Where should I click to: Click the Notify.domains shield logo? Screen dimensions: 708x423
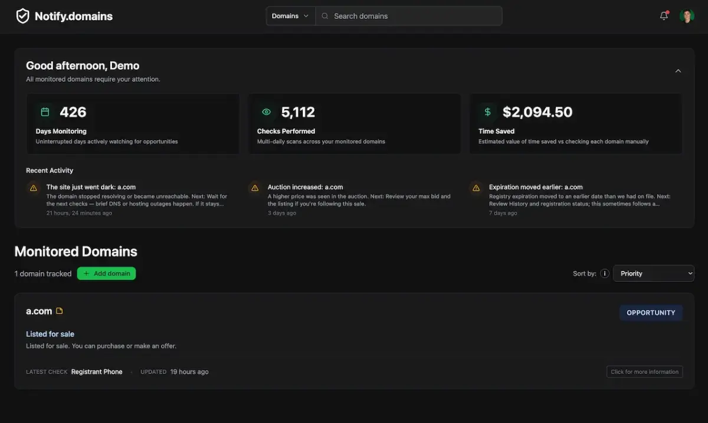(x=22, y=16)
